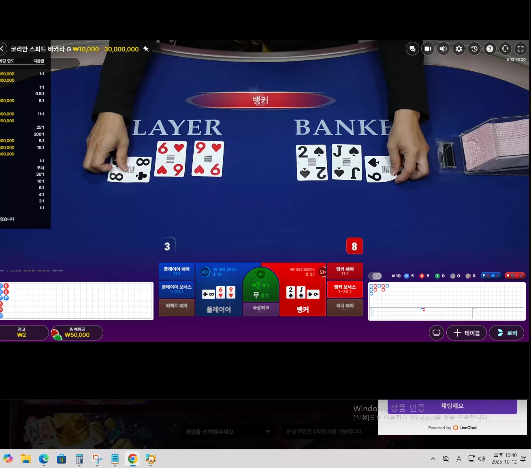Image resolution: width=531 pixels, height=468 pixels.
Task: Click the blue P player wins counter
Action: pos(409,276)
